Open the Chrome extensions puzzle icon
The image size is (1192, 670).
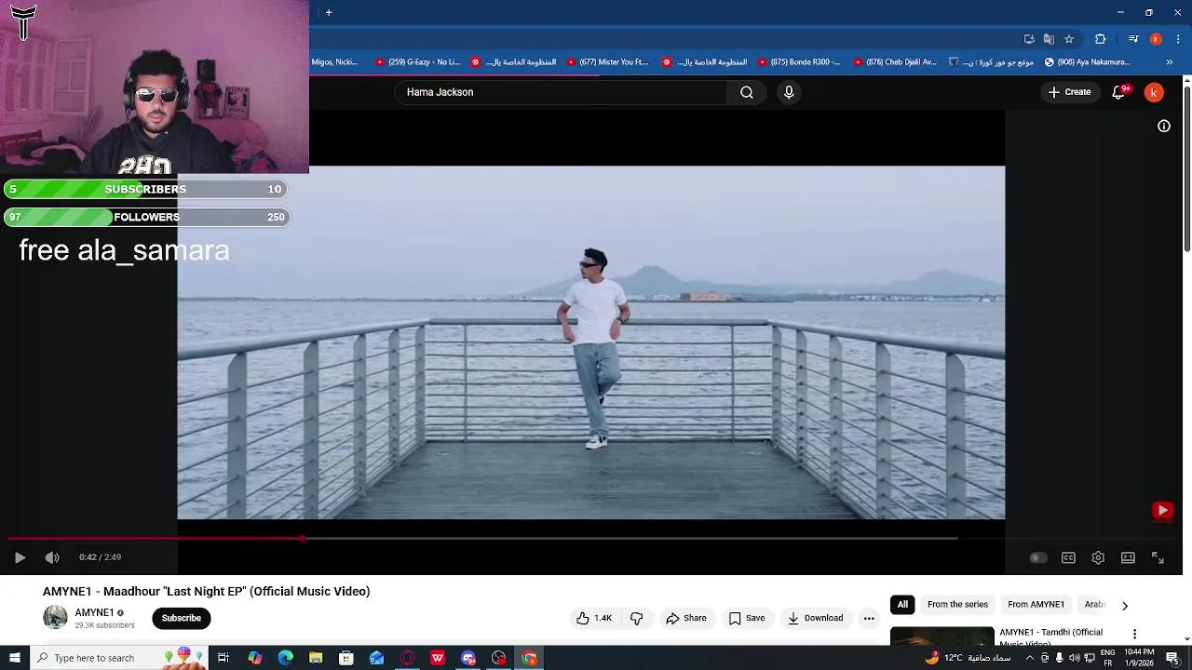[x=1101, y=39]
